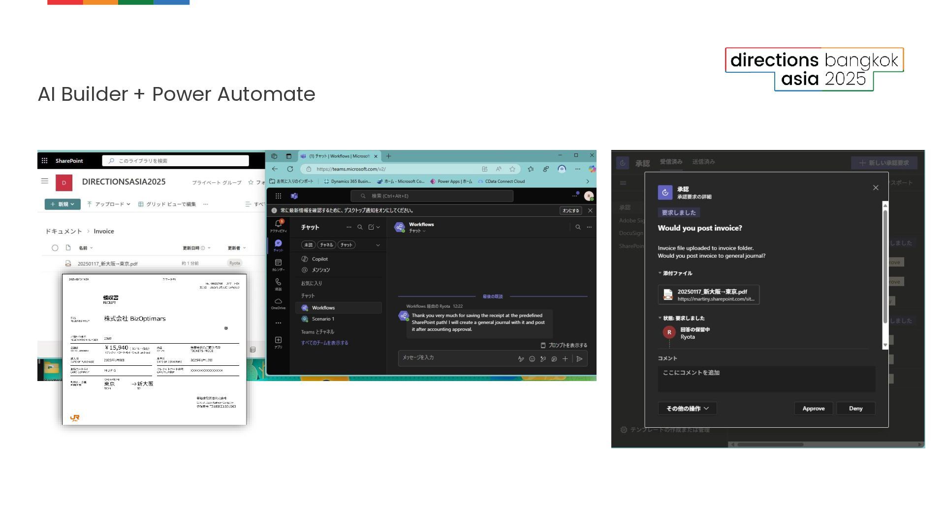Select the 20250117 pdf row circle checkbox

[x=55, y=264]
